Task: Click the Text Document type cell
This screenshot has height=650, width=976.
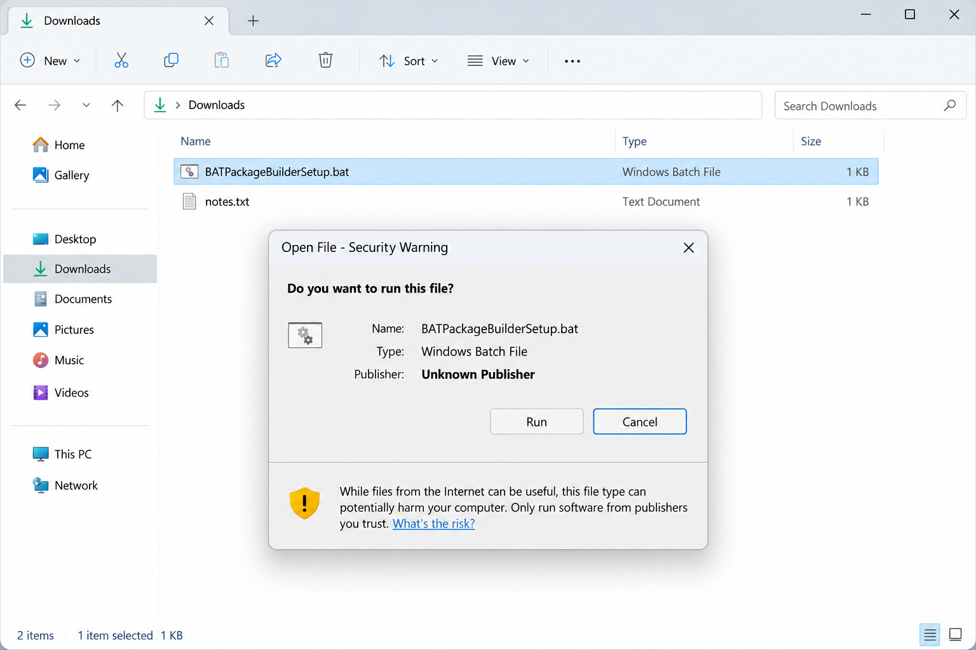Action: [661, 202]
